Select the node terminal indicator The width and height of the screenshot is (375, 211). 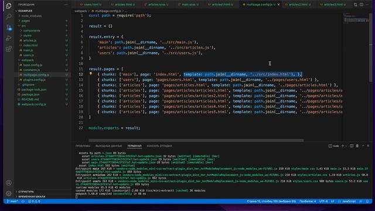tap(333, 146)
